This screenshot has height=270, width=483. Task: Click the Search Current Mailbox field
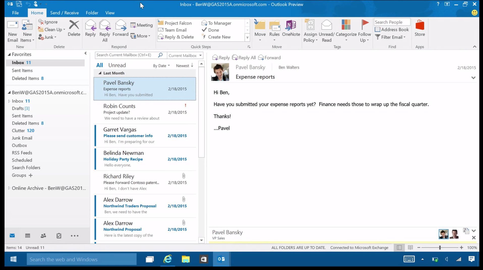click(126, 55)
